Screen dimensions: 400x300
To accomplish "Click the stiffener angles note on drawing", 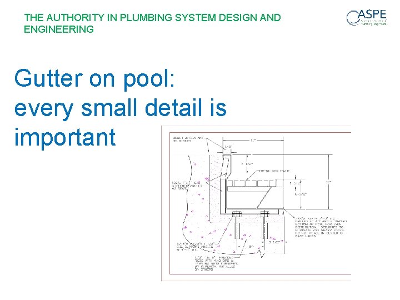I will (x=187, y=186).
